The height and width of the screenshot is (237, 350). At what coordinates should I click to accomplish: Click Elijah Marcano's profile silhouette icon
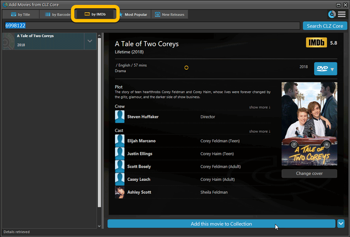point(120,141)
